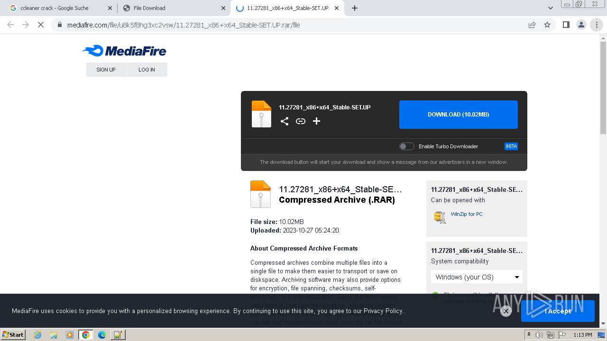Click Chrome icon in taskbar
Screen dimensions: 607x341
point(86,335)
